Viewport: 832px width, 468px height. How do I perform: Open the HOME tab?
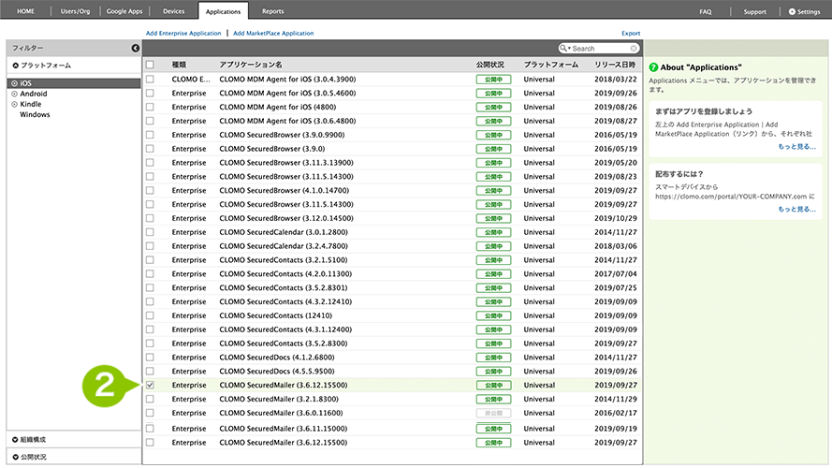(x=25, y=11)
